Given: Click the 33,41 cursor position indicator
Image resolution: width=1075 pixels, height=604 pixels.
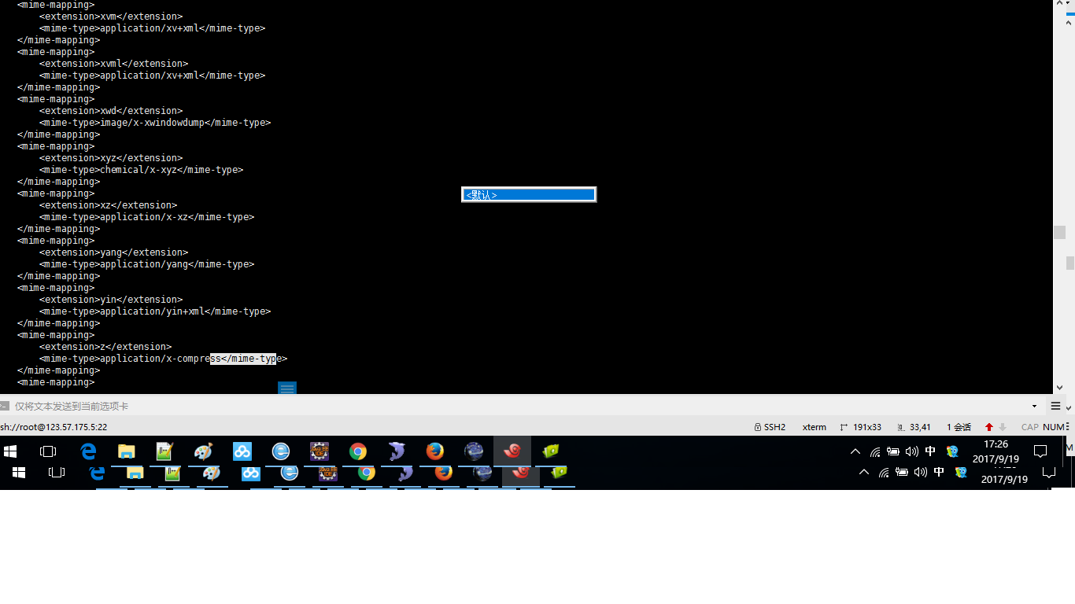Looking at the screenshot, I should 914,427.
